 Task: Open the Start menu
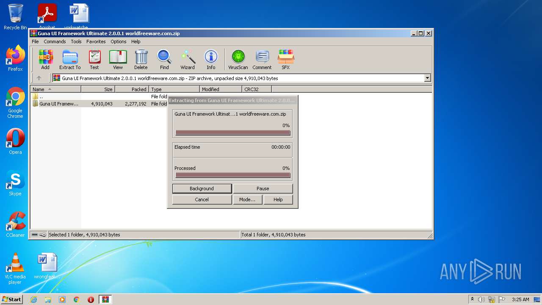11,299
